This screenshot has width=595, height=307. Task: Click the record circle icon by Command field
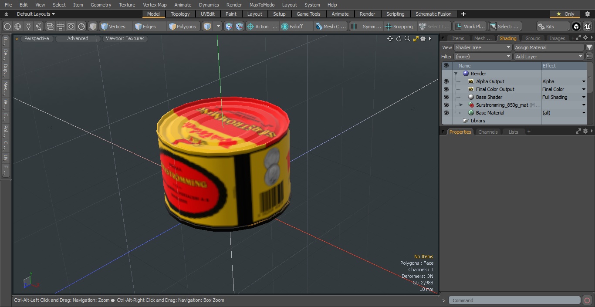pyautogui.click(x=587, y=300)
